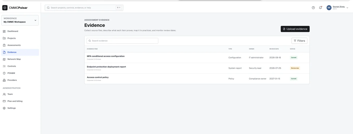353x134 pixels.
Task: Click the IT administrator owner cell
Action: 256,58
